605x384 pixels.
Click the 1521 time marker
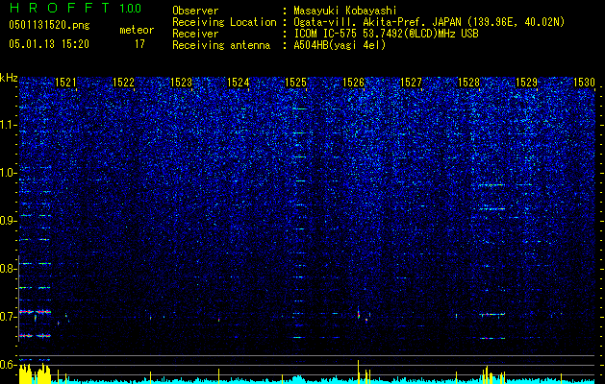pos(65,83)
